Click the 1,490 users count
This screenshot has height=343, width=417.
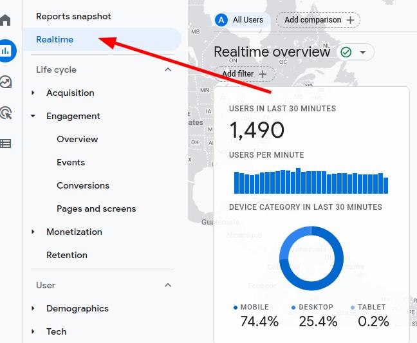257,130
